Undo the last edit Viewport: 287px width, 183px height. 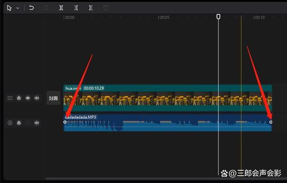(32, 8)
